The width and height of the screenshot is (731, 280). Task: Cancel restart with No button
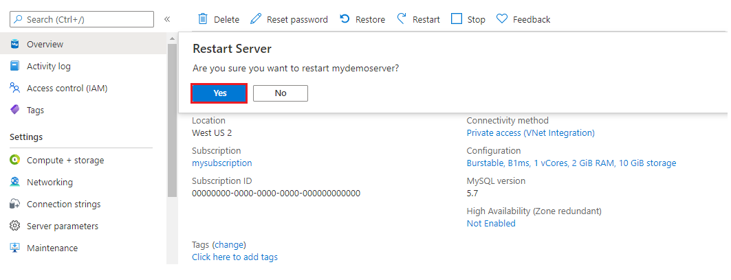(x=280, y=93)
